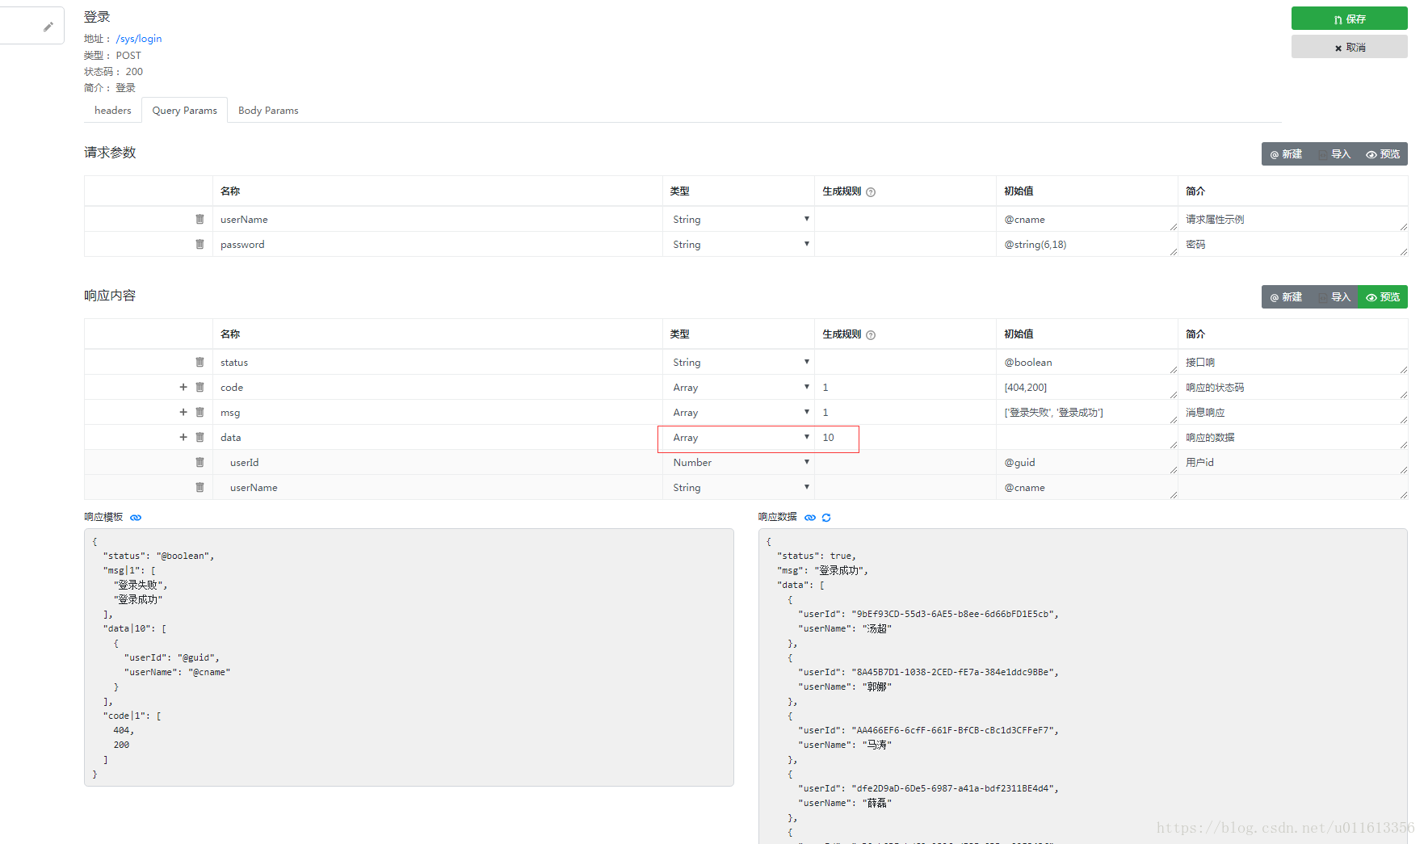Open type dropdown for request userName
This screenshot has height=844, width=1424.
[x=738, y=220]
